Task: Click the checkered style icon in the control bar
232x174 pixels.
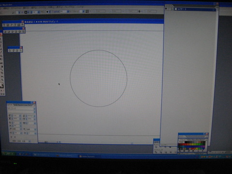Action: click(87, 11)
